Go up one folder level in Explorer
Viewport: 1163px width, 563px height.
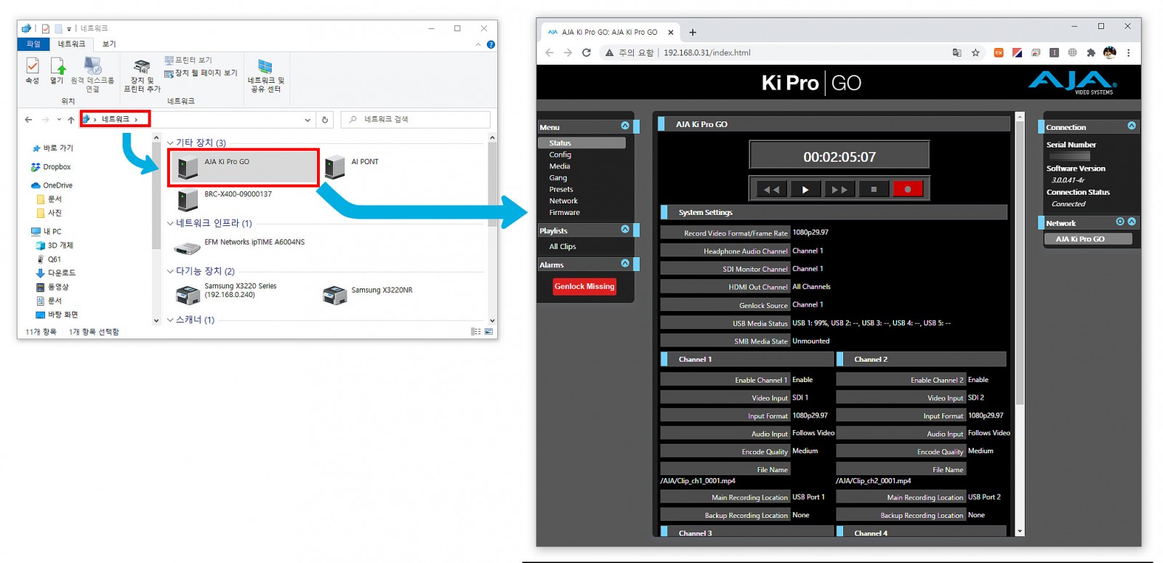tap(71, 120)
